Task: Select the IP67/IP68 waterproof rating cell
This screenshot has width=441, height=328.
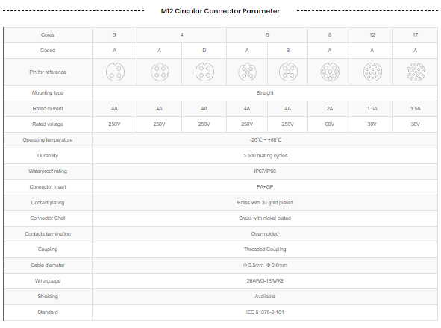Action: 265,171
